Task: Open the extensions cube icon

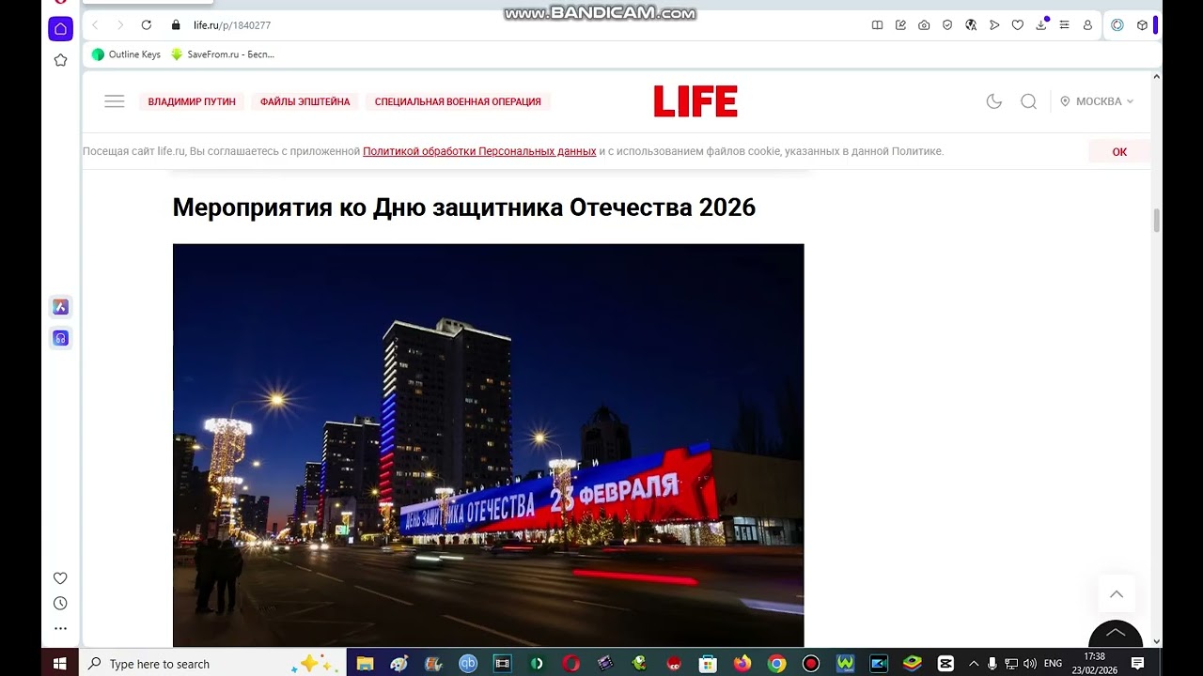Action: pos(1142,25)
